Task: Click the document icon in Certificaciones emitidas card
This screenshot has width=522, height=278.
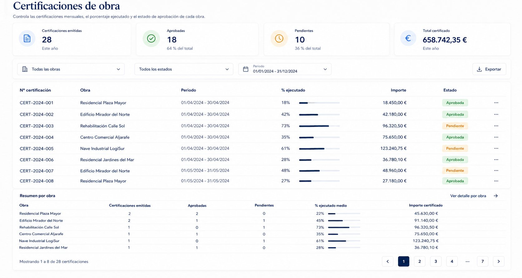Action: (x=27, y=38)
